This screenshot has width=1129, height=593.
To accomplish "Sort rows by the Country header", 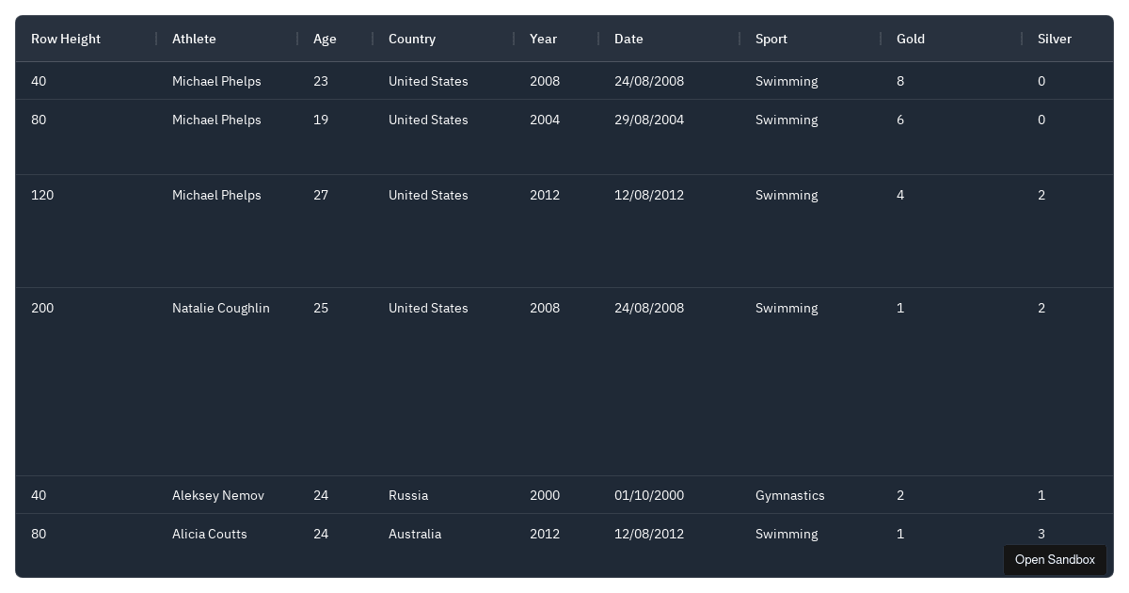I will 412,39.
